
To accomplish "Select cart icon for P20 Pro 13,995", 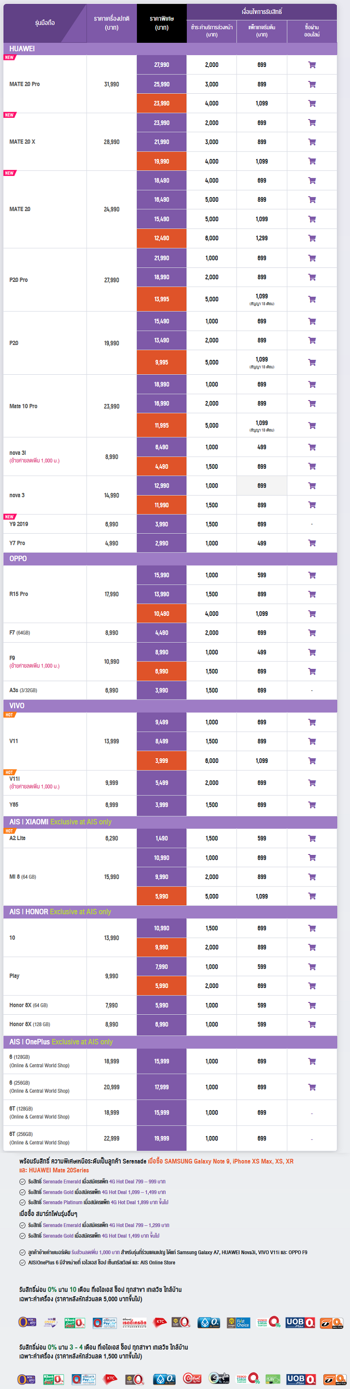I will click(311, 299).
